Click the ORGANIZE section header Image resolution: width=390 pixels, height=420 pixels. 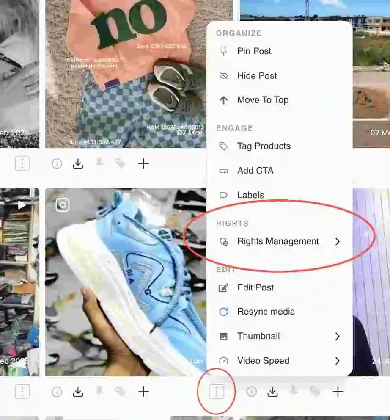[239, 33]
